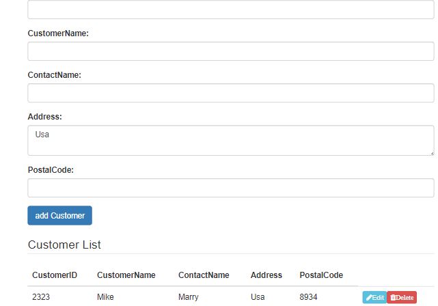Select the PostalCode input field
Screen dimensions: 438x306
tap(230, 188)
